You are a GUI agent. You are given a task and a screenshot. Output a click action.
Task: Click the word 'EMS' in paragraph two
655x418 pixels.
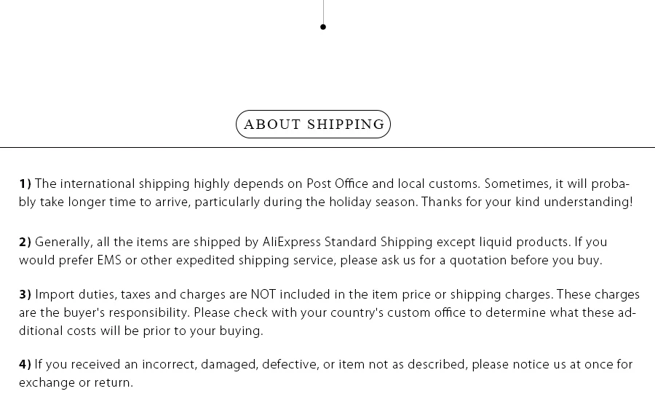click(x=109, y=261)
